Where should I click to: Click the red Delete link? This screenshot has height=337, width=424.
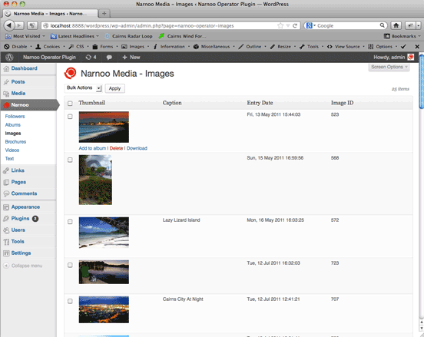(116, 148)
